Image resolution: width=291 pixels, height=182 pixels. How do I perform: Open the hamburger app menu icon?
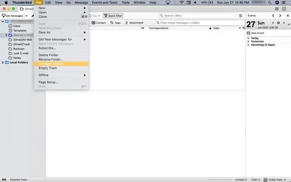pyautogui.click(x=240, y=16)
